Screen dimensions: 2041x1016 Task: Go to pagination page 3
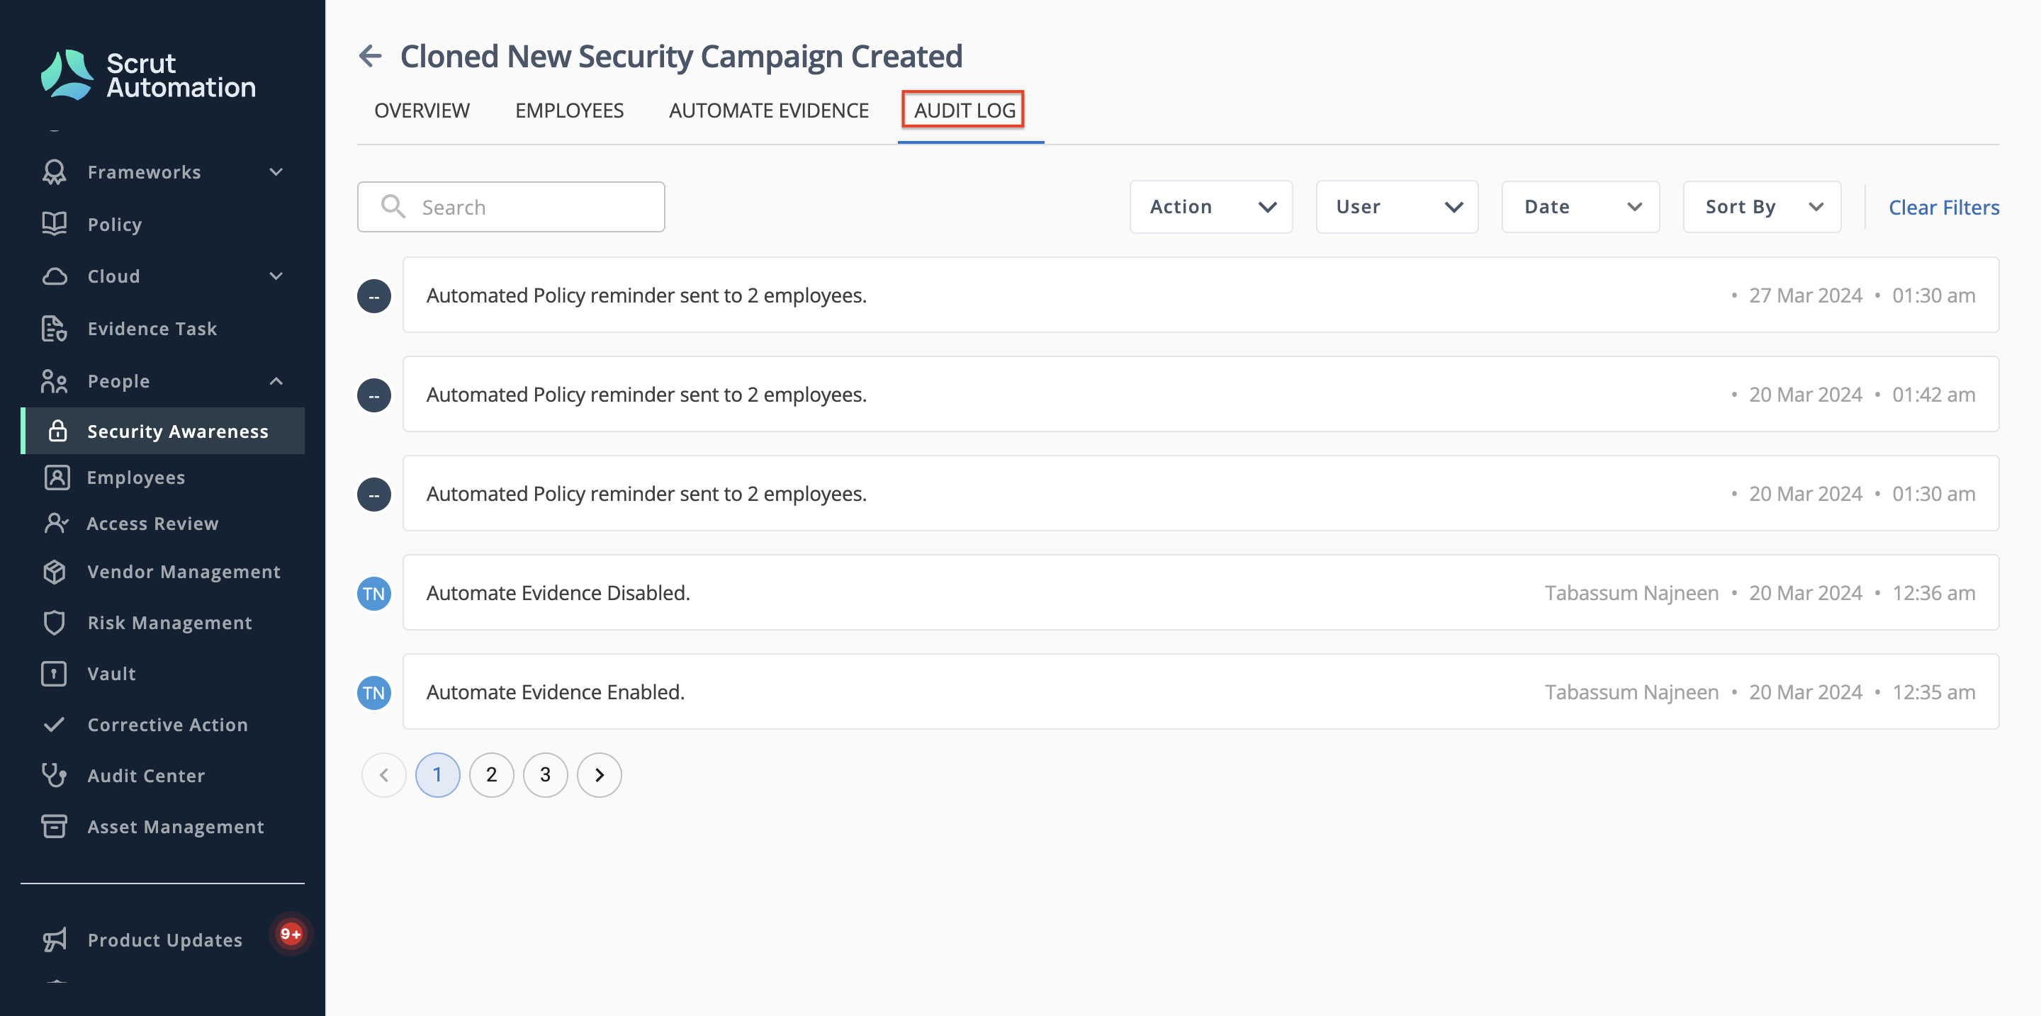tap(545, 774)
